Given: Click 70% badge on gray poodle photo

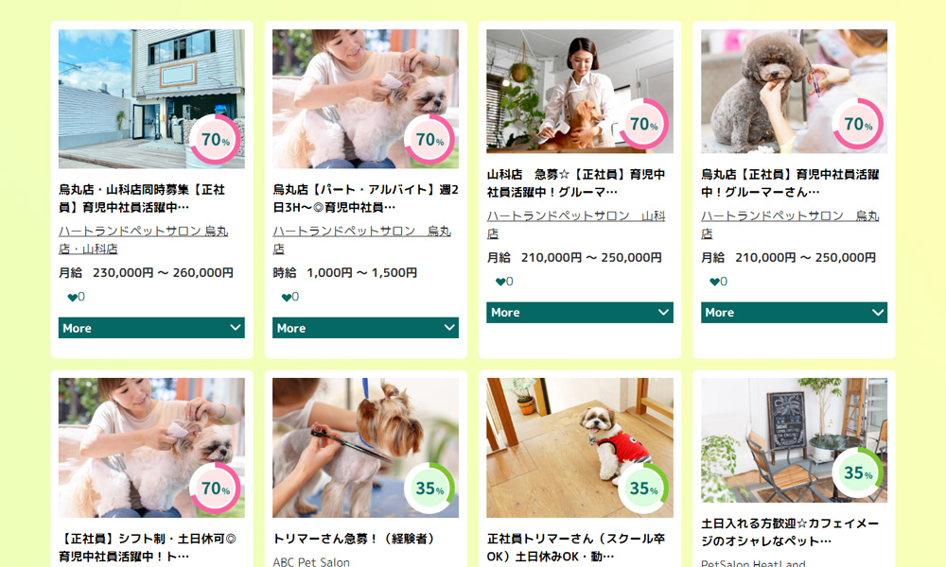Looking at the screenshot, I should pos(858,124).
